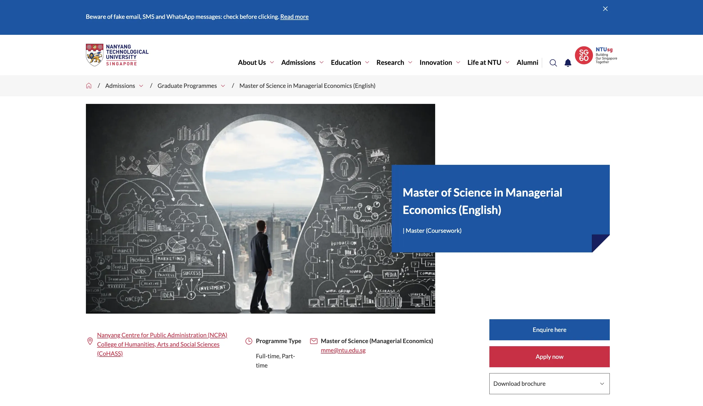703x406 pixels.
Task: Click the search magnifier icon
Action: tap(553, 63)
